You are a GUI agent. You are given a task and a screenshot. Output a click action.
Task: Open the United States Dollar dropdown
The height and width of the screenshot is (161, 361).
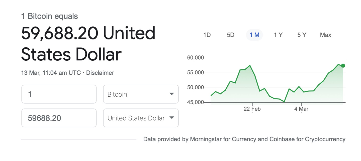[x=141, y=118]
